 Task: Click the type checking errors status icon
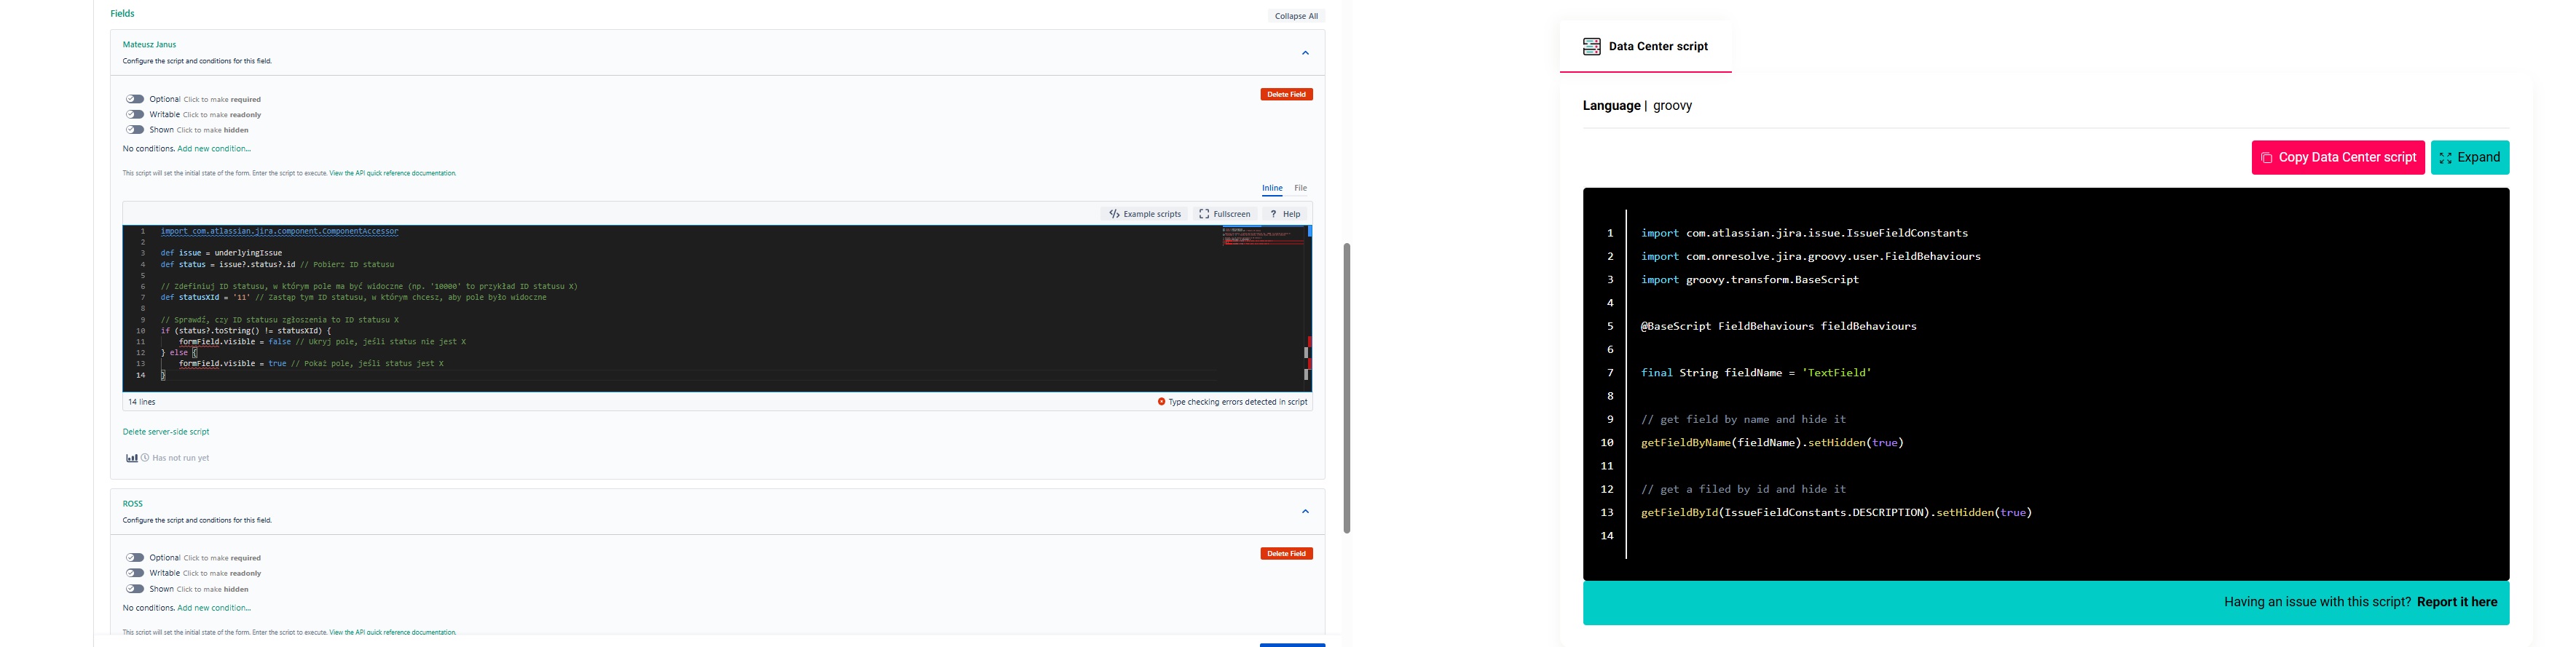1161,402
